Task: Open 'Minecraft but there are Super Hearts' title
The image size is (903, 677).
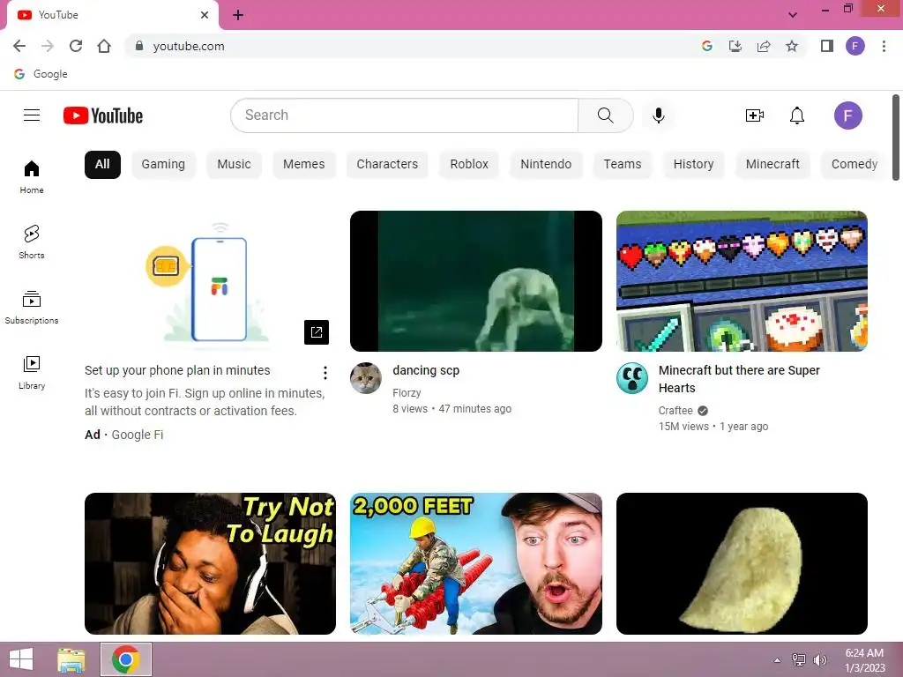Action: pyautogui.click(x=740, y=379)
